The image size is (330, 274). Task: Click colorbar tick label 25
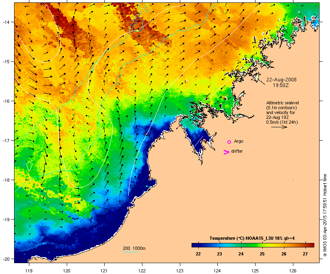click(262, 254)
